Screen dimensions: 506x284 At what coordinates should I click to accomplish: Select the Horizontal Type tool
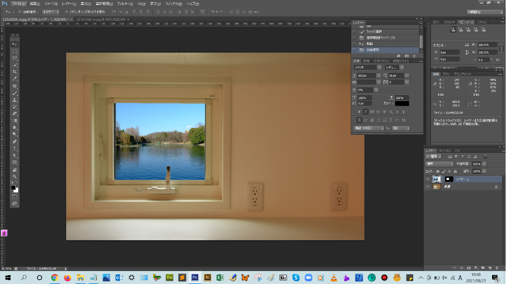[14, 148]
